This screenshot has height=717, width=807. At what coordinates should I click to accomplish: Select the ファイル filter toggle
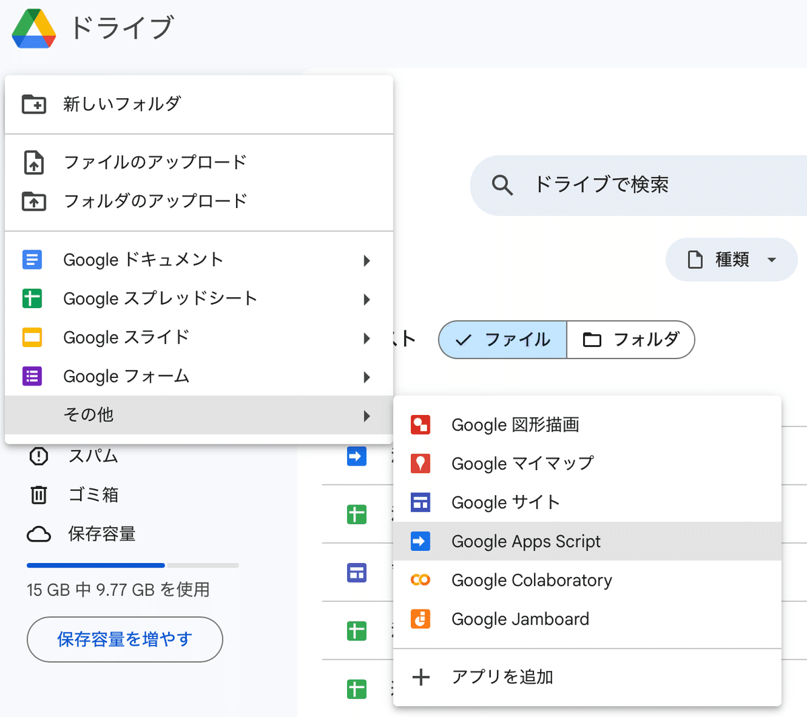coord(502,340)
